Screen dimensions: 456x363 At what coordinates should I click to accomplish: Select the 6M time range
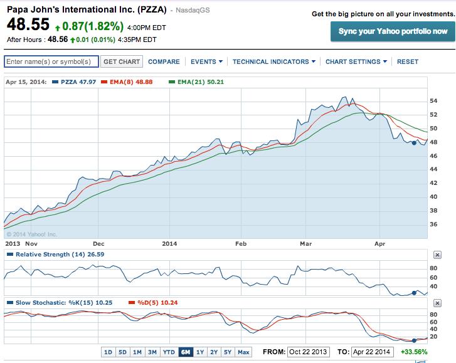(186, 352)
